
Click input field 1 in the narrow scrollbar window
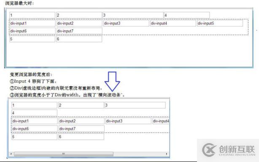(x=34, y=105)
